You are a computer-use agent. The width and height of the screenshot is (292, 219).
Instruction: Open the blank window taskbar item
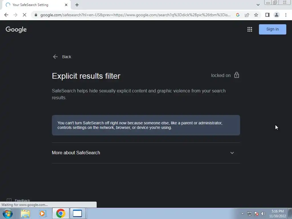click(78, 213)
